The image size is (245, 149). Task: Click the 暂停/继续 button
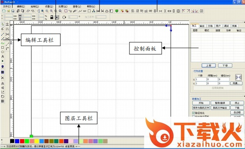click(x=220, y=103)
